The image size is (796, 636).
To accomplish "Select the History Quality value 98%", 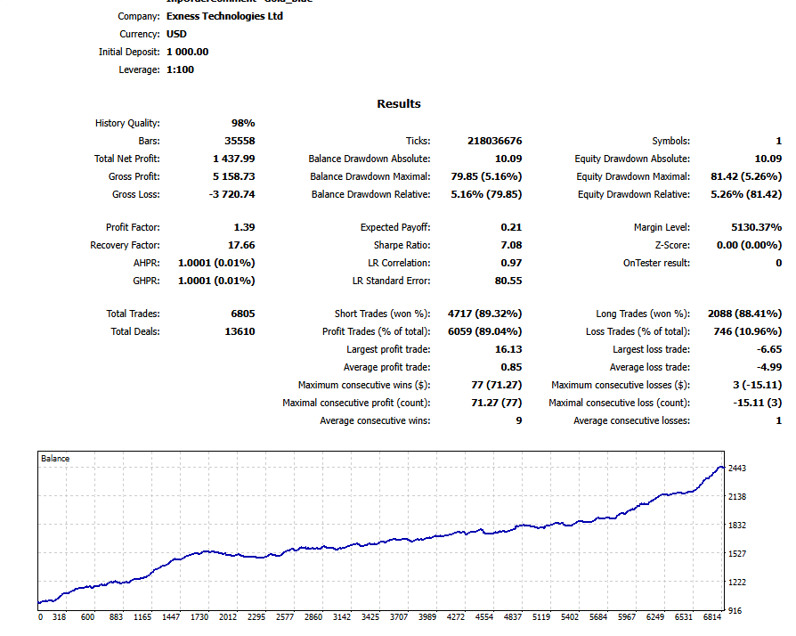I will point(243,123).
